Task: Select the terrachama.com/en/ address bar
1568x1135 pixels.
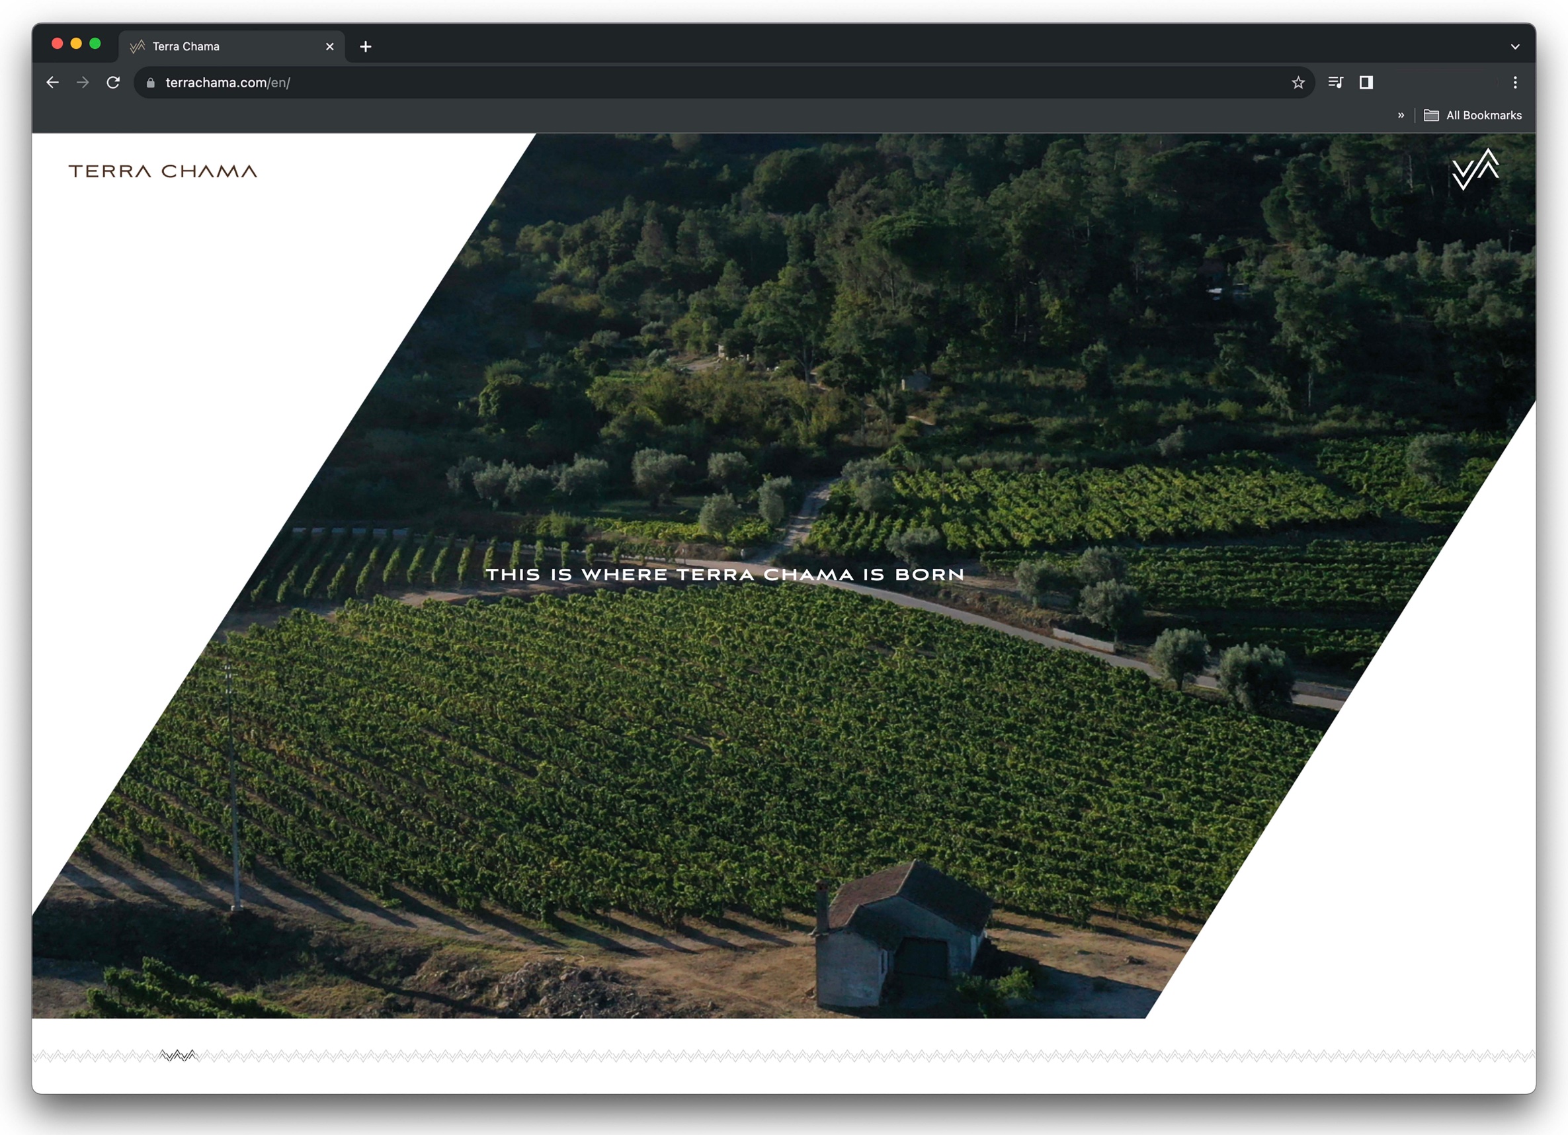Action: click(x=229, y=83)
